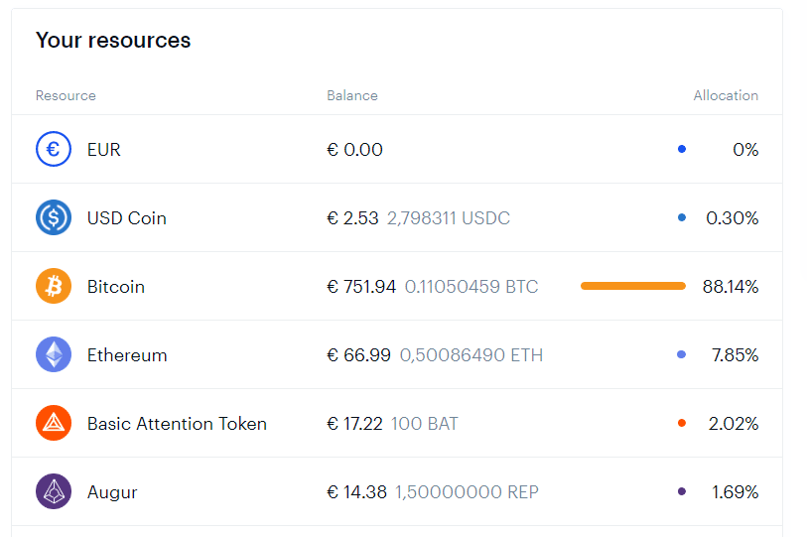807x537 pixels.
Task: Click the Ethereum diamond logo icon
Action: pyautogui.click(x=54, y=354)
